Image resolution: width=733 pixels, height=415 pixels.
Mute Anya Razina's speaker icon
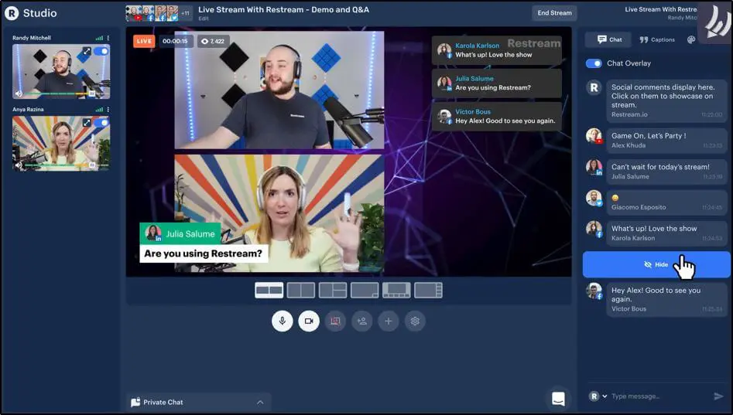(x=19, y=165)
